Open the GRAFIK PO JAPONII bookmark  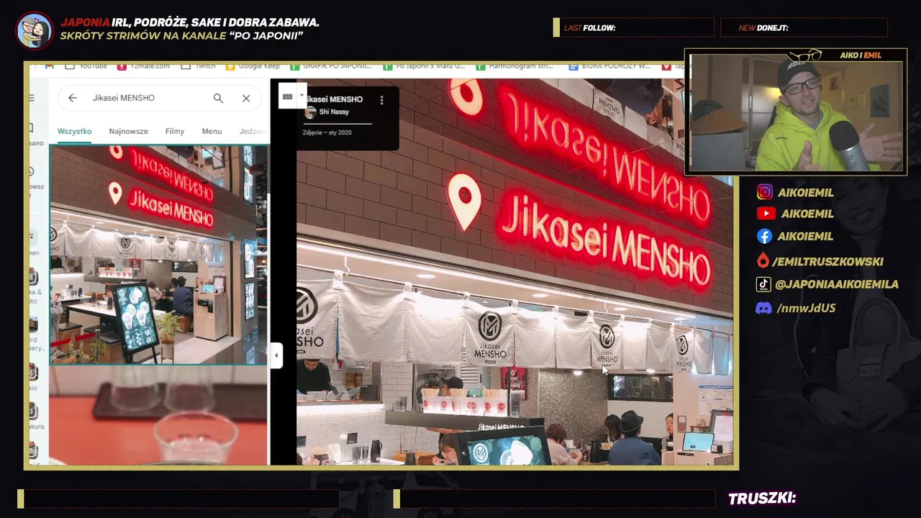pyautogui.click(x=331, y=65)
